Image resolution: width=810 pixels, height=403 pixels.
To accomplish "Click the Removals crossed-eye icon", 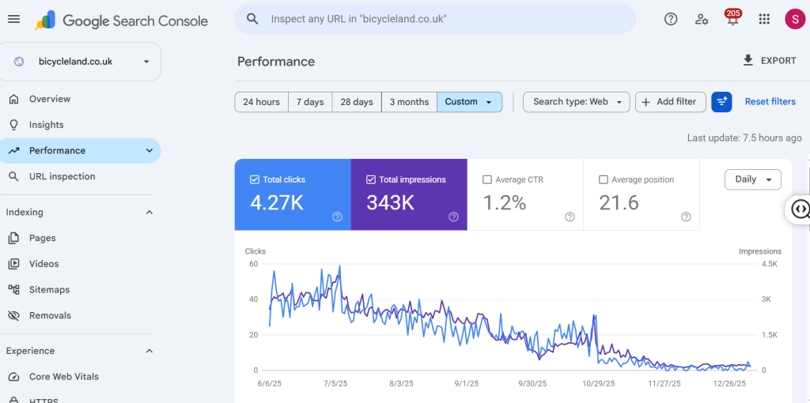I will coord(14,315).
